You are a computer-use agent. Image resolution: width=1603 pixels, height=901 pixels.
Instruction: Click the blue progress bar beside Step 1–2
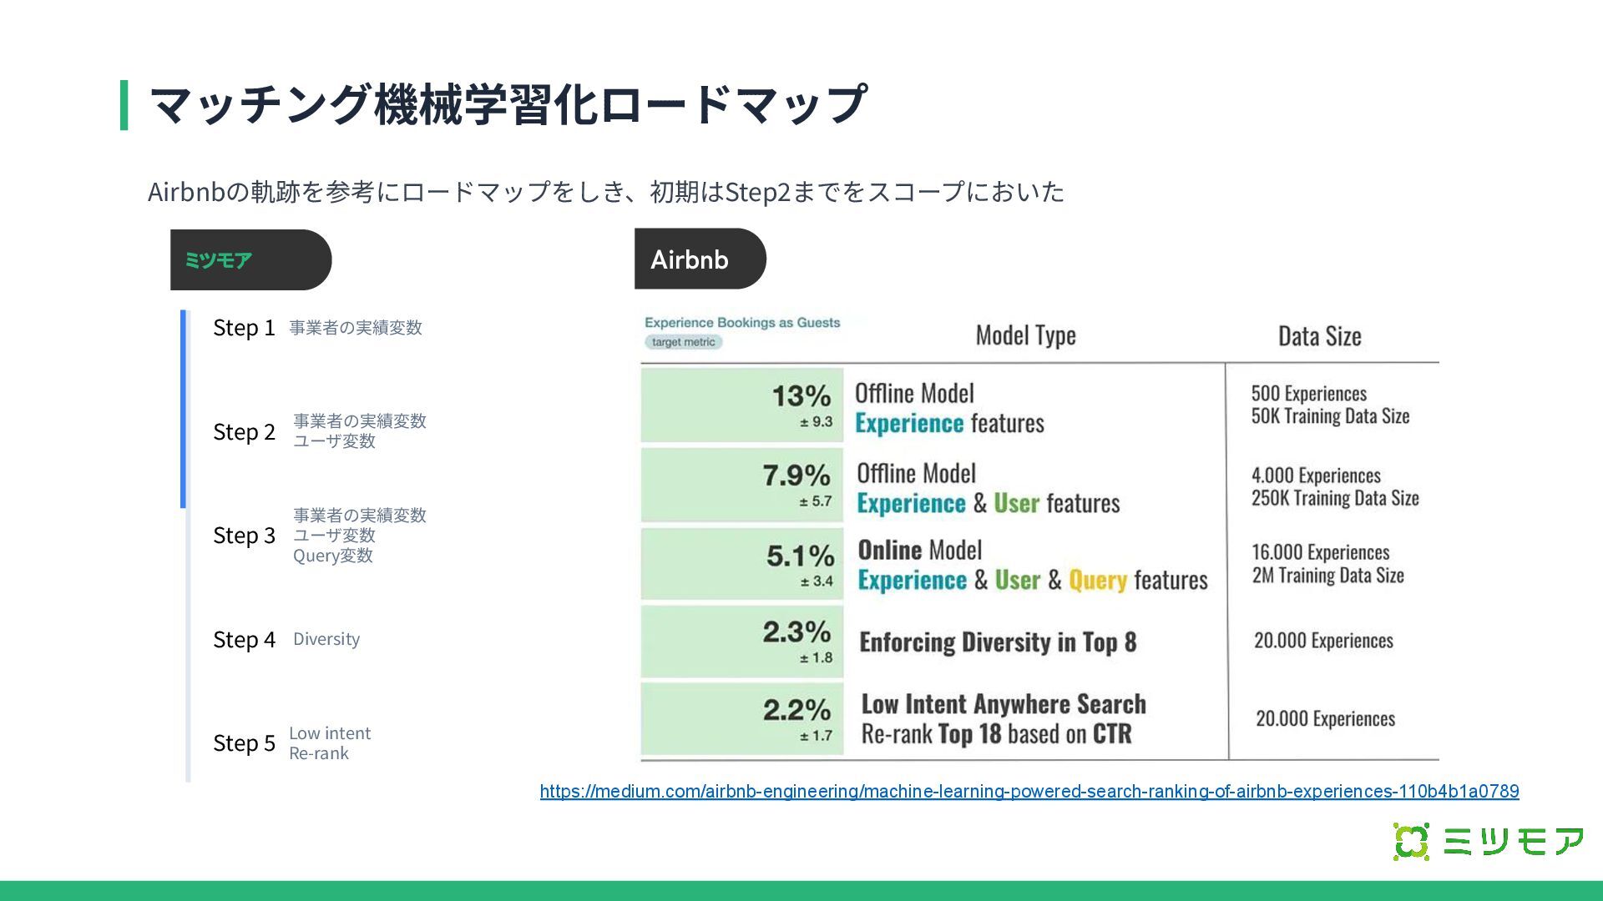click(184, 409)
